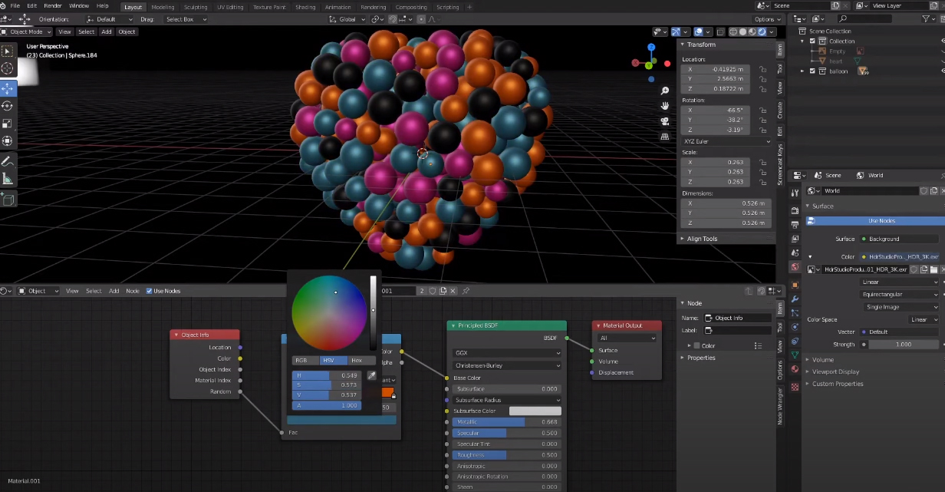
Task: Open the Add menu in 3D viewport header
Action: pos(107,31)
